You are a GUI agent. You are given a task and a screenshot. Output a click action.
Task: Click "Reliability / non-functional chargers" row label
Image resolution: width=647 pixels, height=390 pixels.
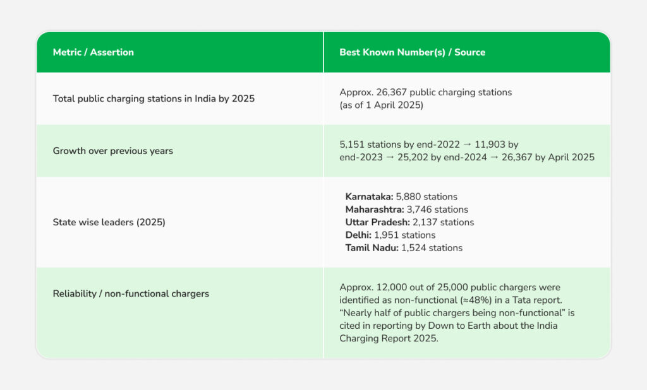(x=131, y=293)
